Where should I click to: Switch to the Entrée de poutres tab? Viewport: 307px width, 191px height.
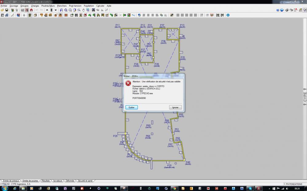coord(30,181)
